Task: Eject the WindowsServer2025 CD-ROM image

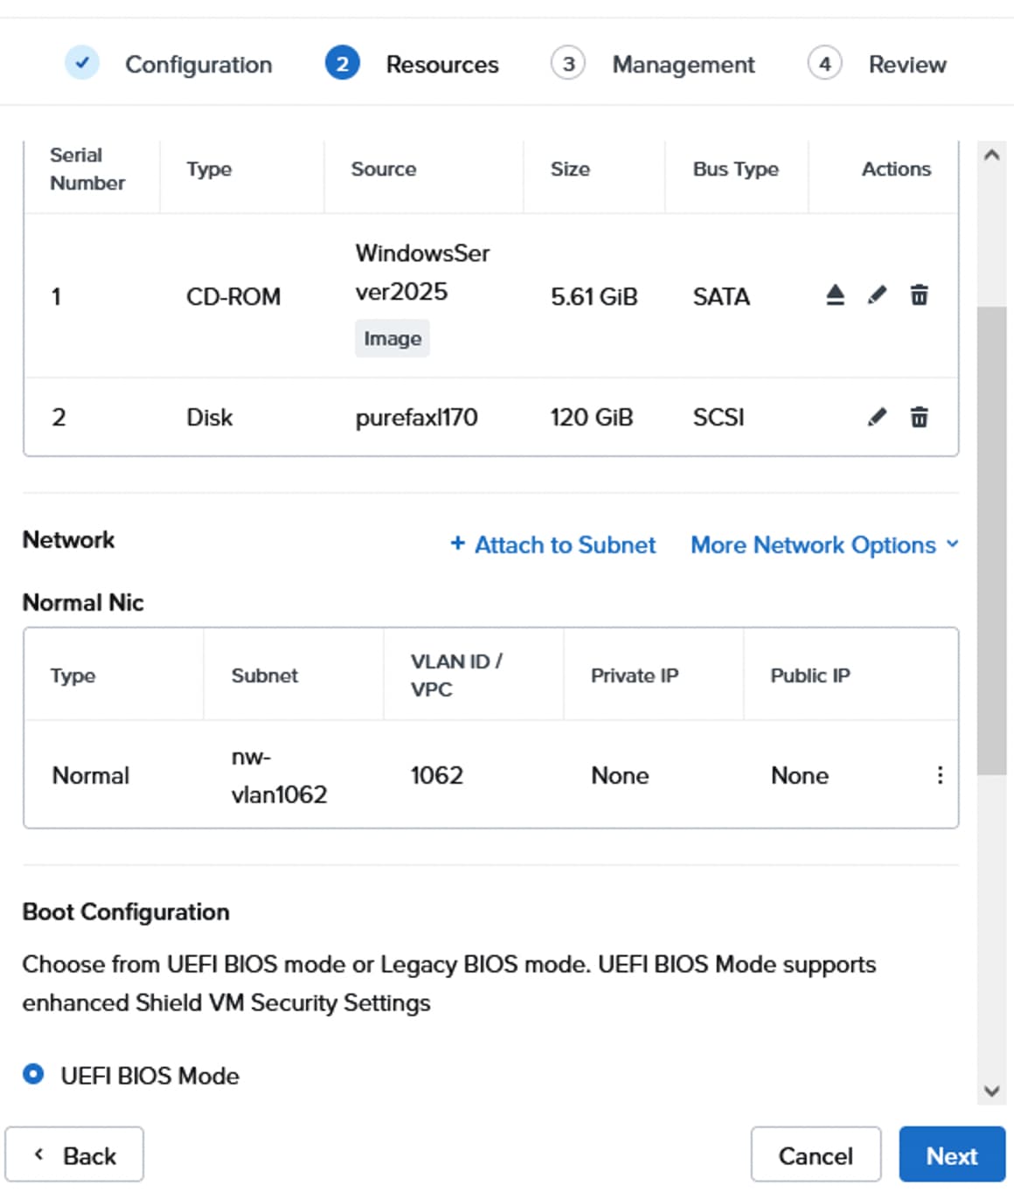Action: point(835,295)
